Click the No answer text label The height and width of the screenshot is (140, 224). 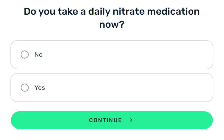(x=39, y=55)
